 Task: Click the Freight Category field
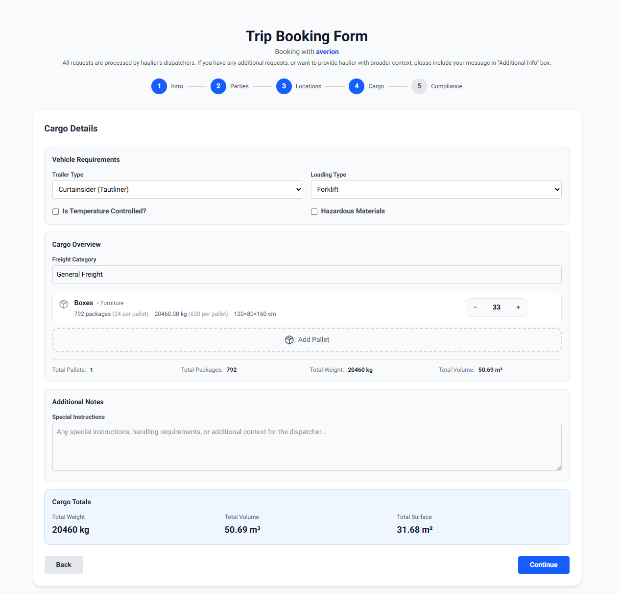(307, 275)
